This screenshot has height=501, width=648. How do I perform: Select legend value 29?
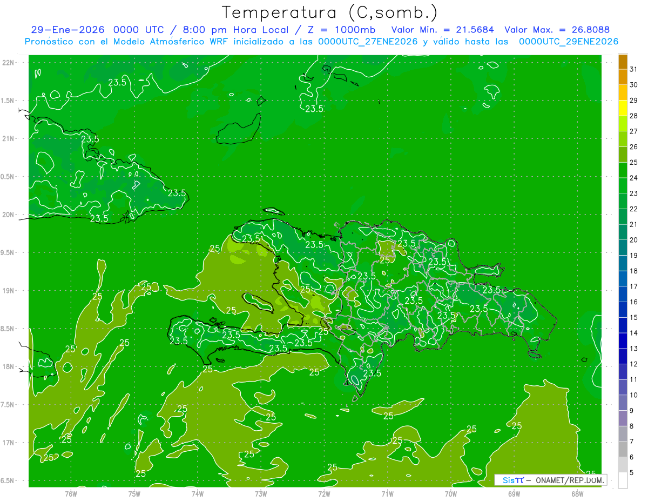(x=633, y=101)
